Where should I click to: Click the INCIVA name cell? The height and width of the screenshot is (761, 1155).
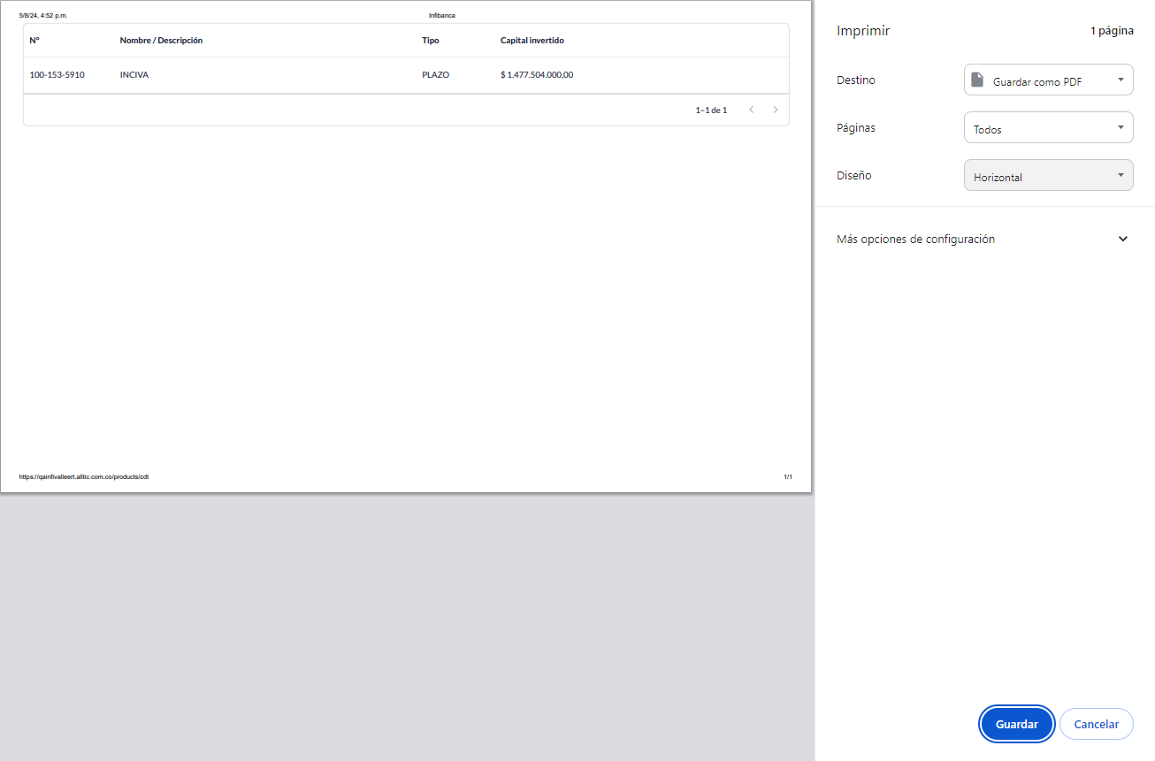coord(134,75)
